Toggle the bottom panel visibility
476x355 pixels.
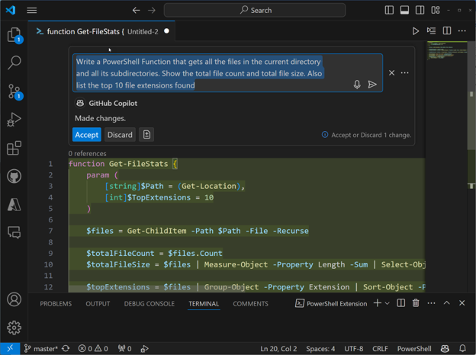click(x=404, y=10)
